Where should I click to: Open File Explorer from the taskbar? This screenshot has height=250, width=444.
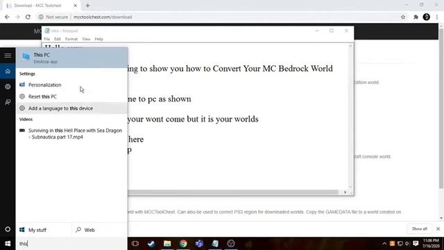(167, 244)
